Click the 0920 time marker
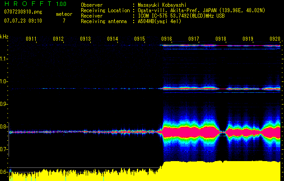 [275, 39]
